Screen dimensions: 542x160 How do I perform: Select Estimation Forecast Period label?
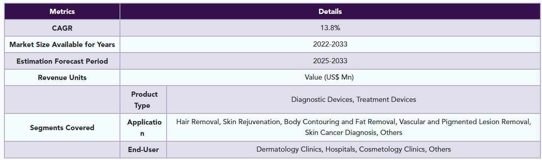[62, 61]
